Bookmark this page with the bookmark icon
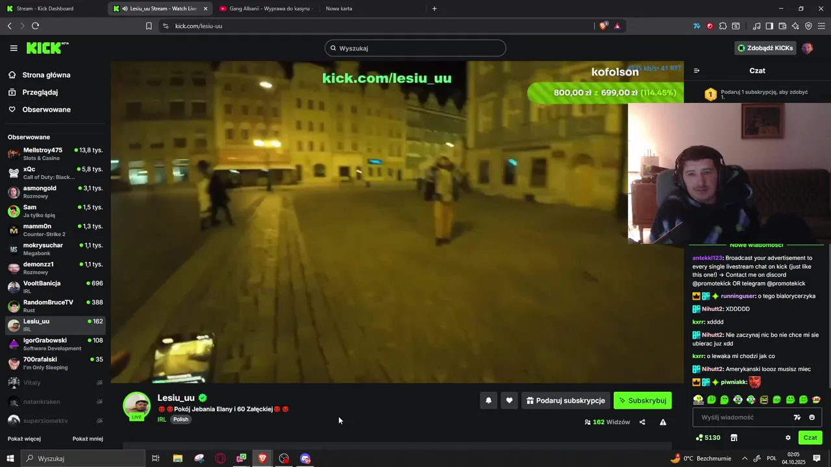This screenshot has width=831, height=467. 149,26
